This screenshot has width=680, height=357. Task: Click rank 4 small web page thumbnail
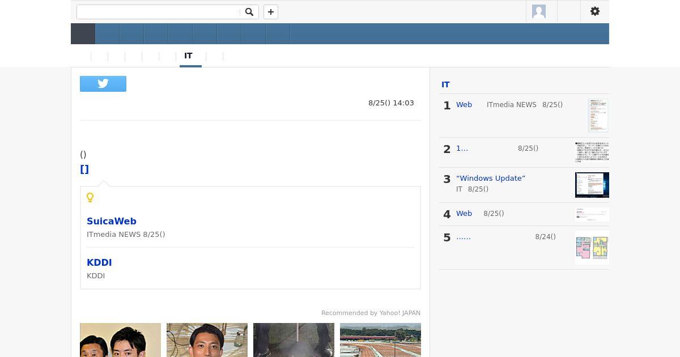592,215
